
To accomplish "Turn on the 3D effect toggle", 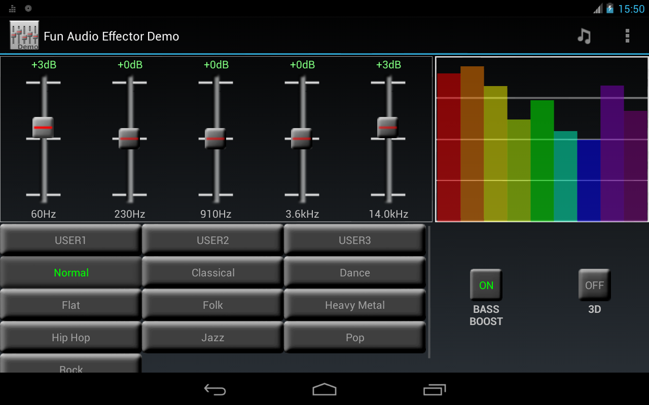I will 594,285.
